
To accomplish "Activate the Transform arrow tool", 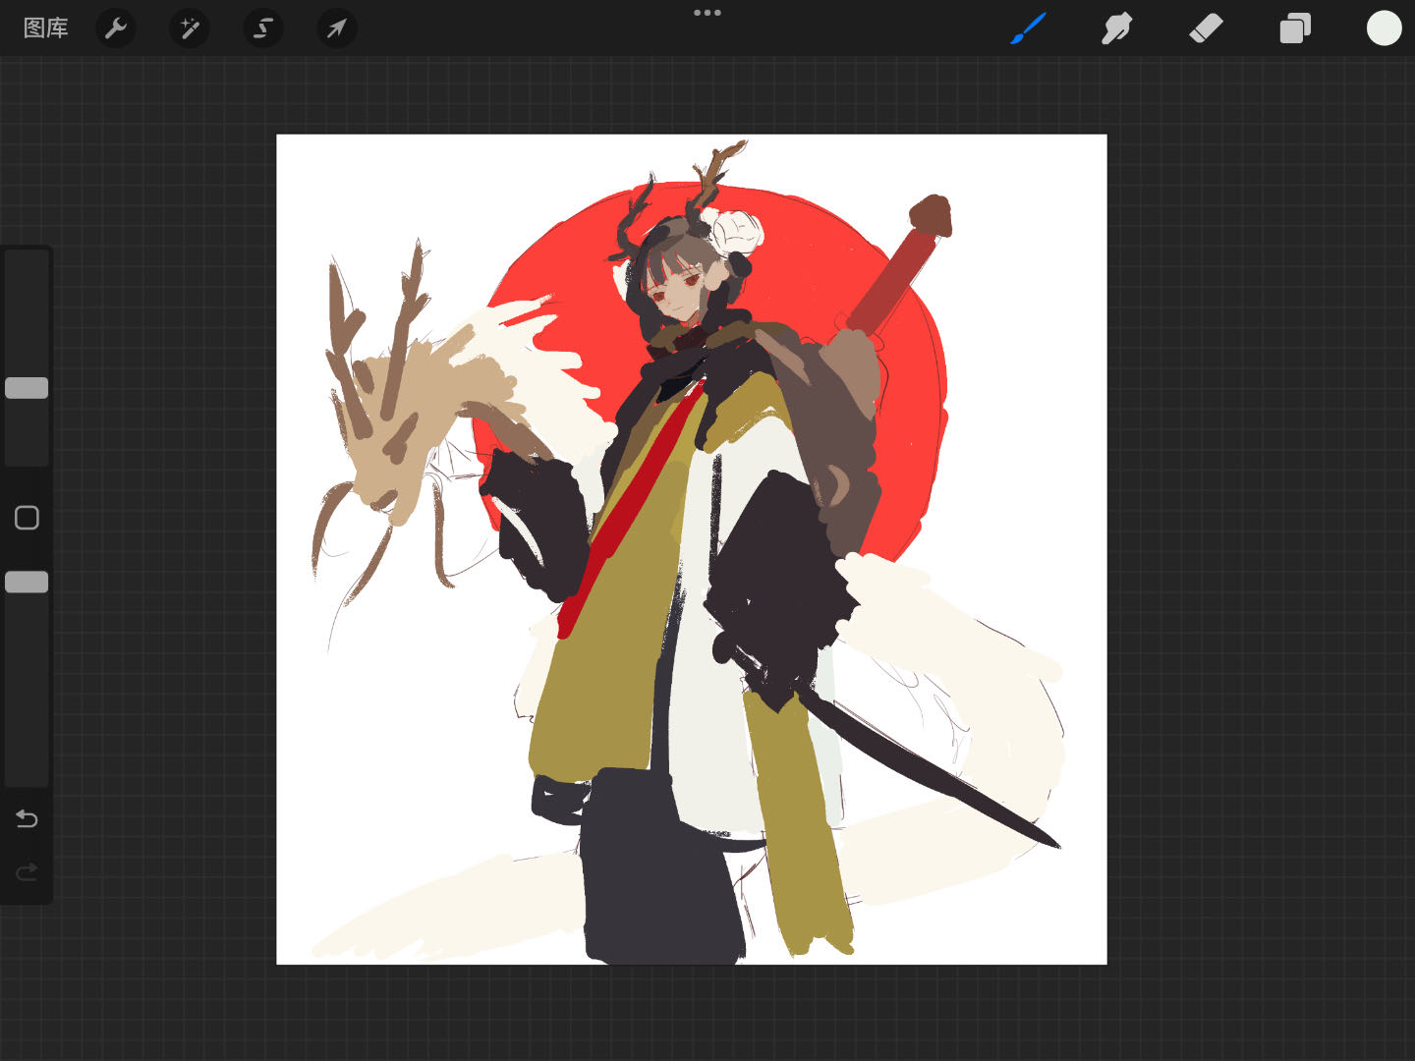I will click(337, 28).
